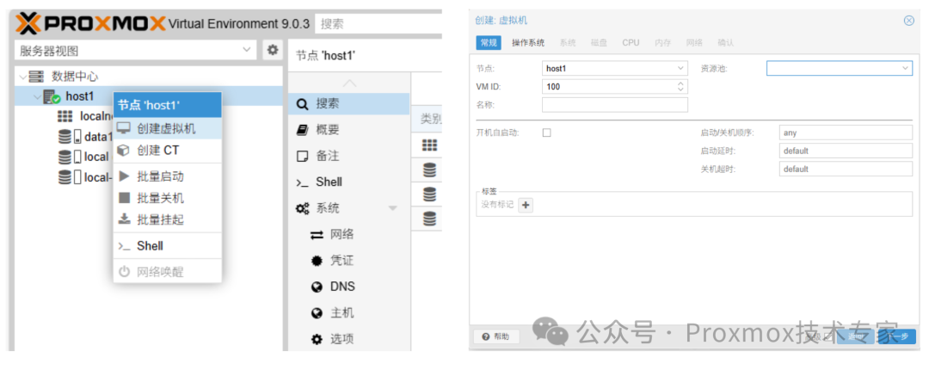Image resolution: width=929 pixels, height=370 pixels.
Task: Click the play icon for 批量启动
Action: click(x=124, y=176)
